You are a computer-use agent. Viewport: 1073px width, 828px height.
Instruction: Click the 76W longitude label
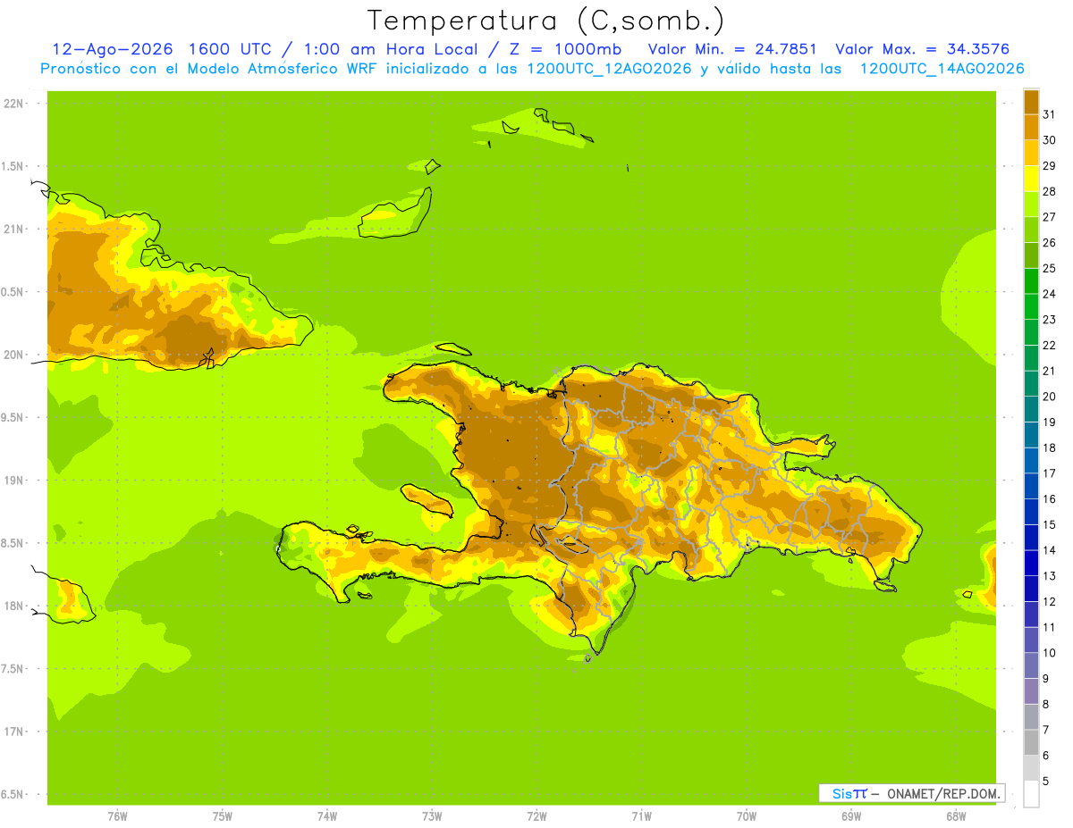pyautogui.click(x=117, y=816)
